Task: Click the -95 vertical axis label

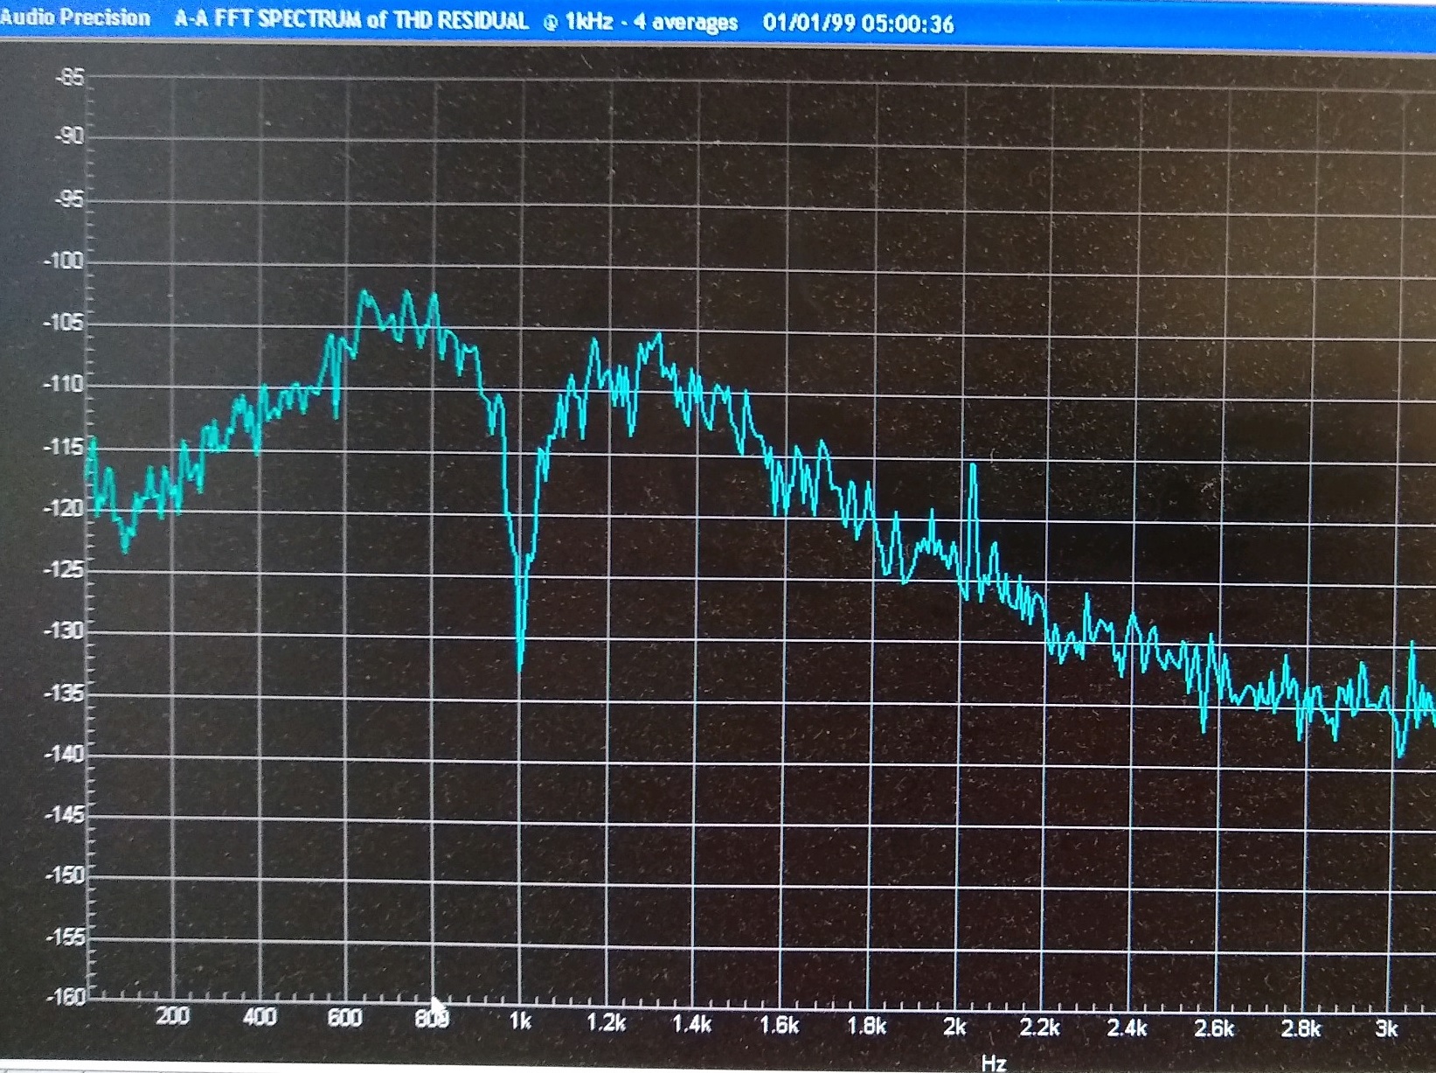Action: click(x=70, y=199)
